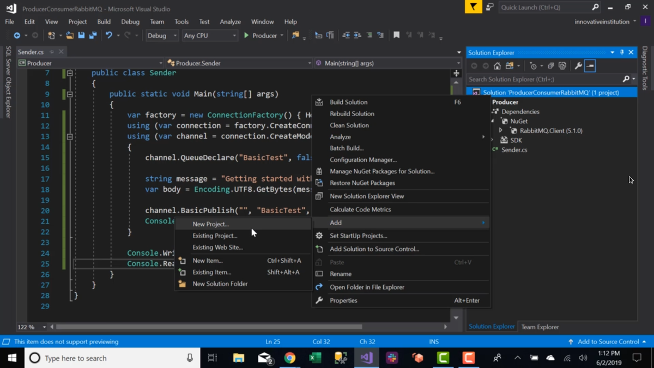
Task: Click Solution Explorer Home icon
Action: click(497, 66)
